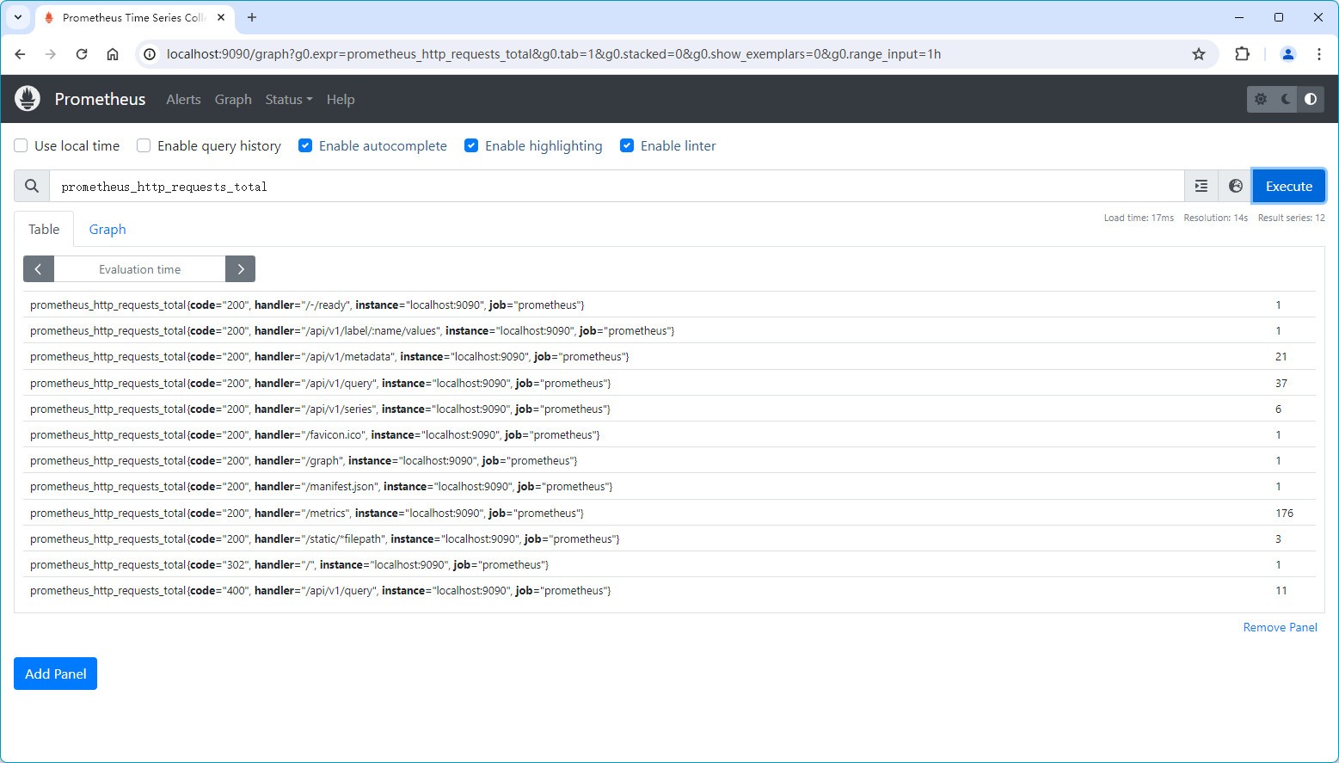Focus the PromQL expression input
The image size is (1339, 763).
tap(617, 186)
